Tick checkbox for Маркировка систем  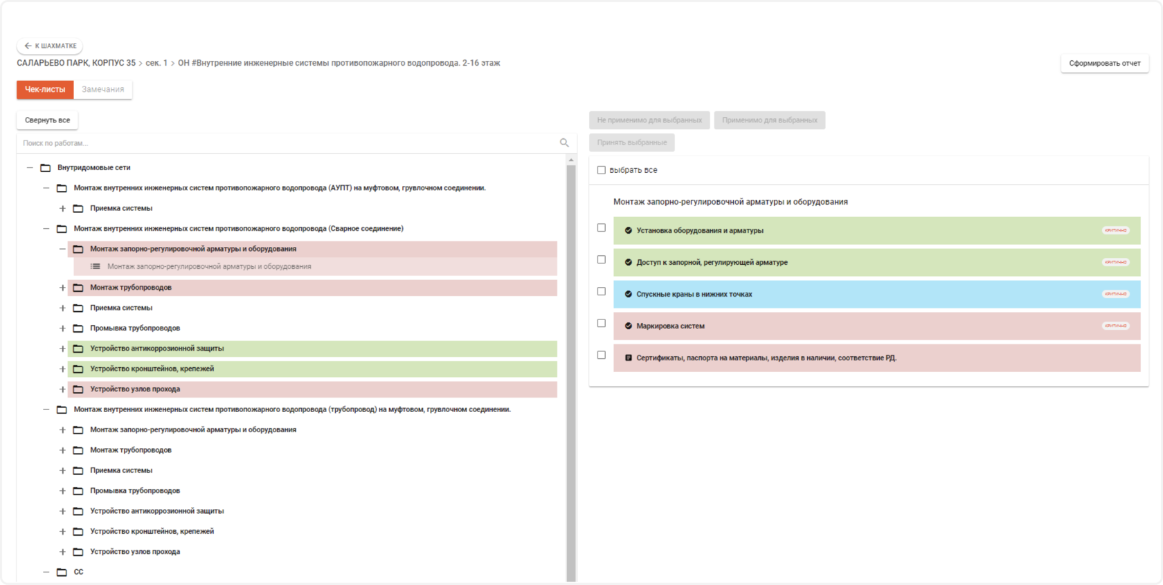click(x=601, y=323)
